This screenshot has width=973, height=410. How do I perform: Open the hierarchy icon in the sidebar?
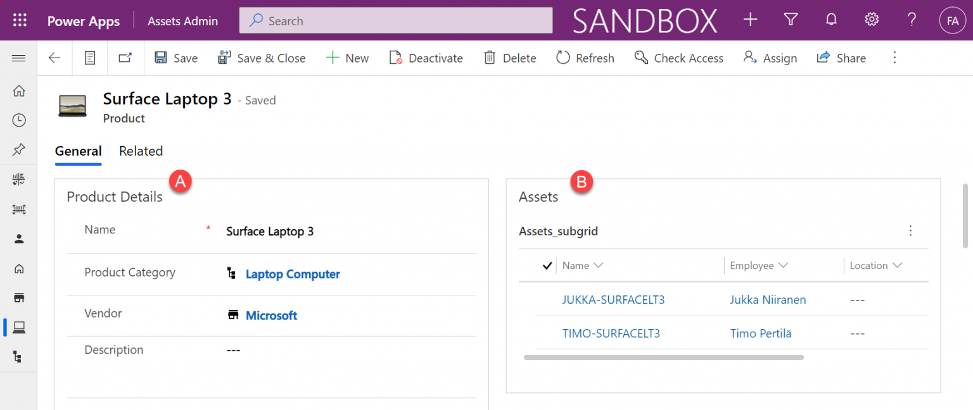coord(19,357)
